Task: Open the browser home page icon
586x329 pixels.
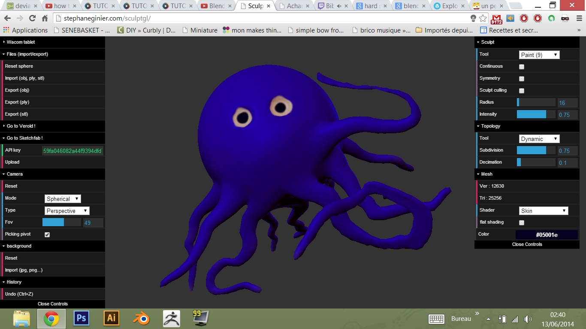Action: [x=45, y=18]
